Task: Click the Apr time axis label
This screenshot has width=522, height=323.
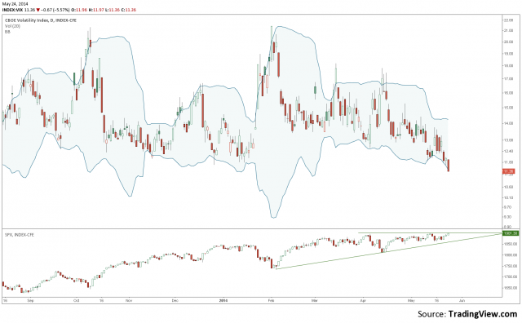Action: coord(363,300)
